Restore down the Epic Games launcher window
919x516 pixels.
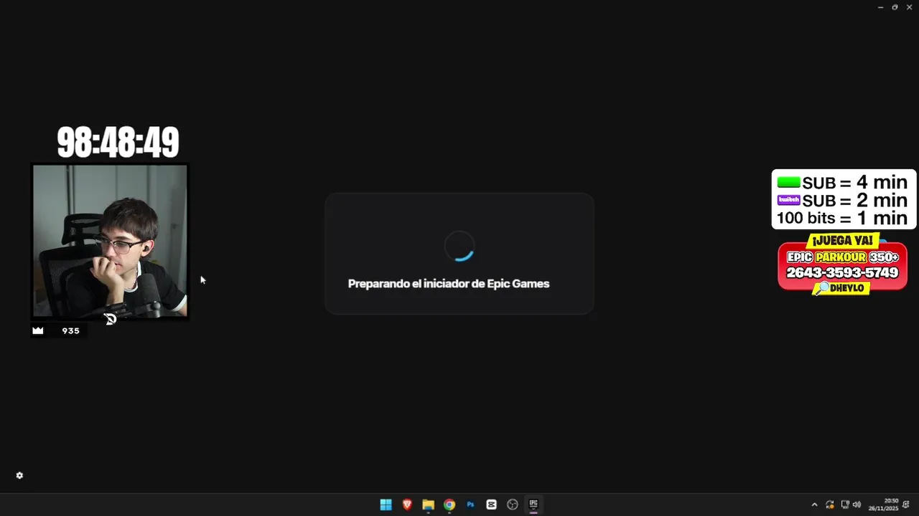click(895, 7)
